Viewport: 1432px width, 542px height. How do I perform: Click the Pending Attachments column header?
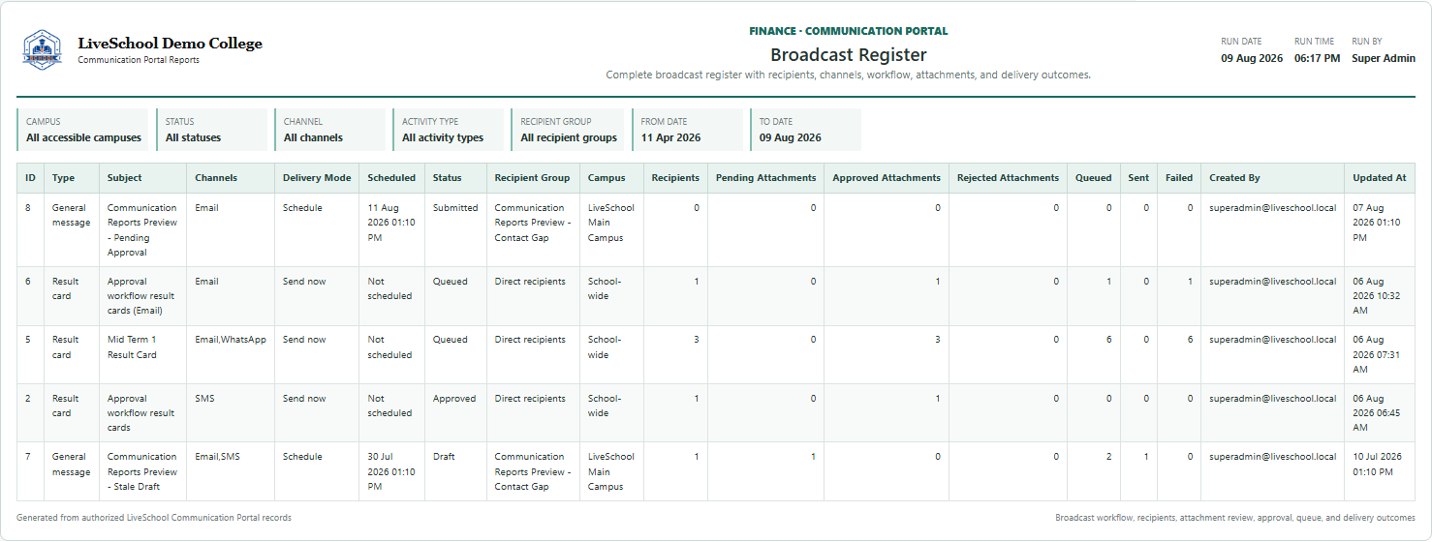coord(765,178)
